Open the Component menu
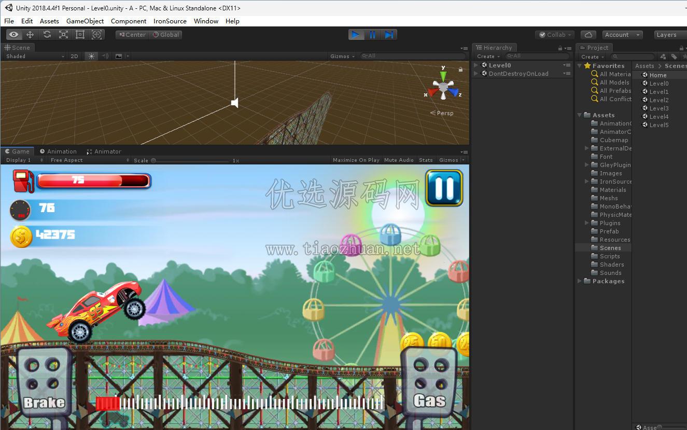Screen dimensions: 687x430 tap(129, 21)
